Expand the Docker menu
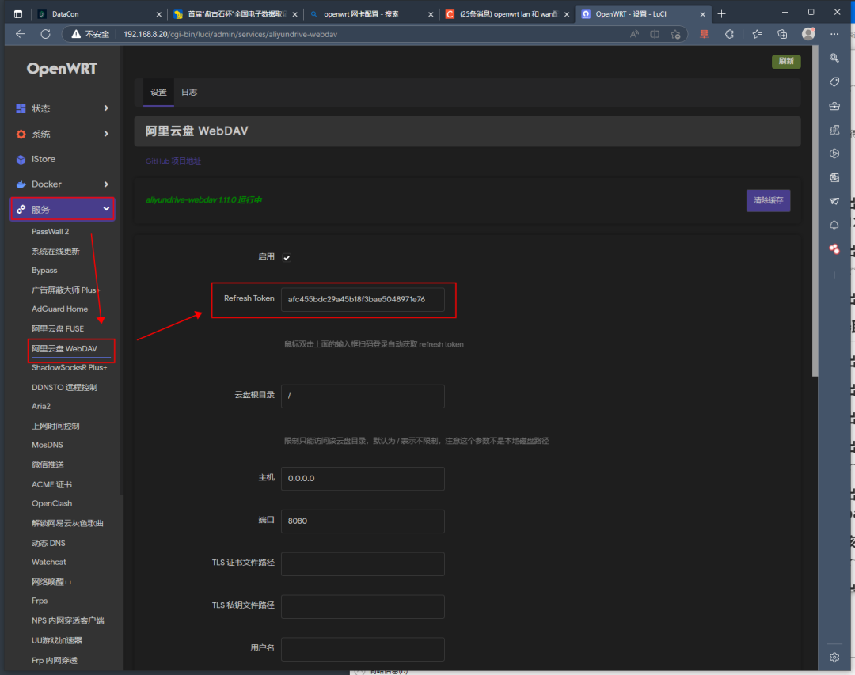This screenshot has height=675, width=855. click(63, 184)
